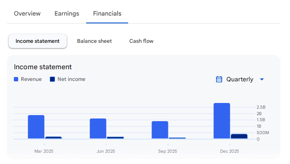
Task: Click the Income statement chart heading
Action: tap(43, 67)
